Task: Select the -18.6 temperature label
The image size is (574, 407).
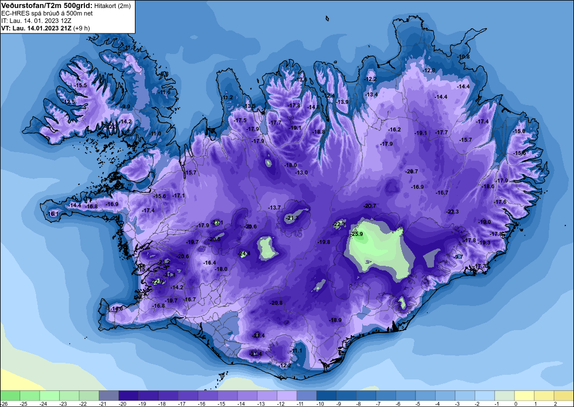Action: (x=488, y=187)
